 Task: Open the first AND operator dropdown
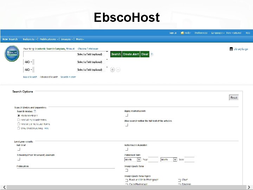pyautogui.click(x=28, y=62)
